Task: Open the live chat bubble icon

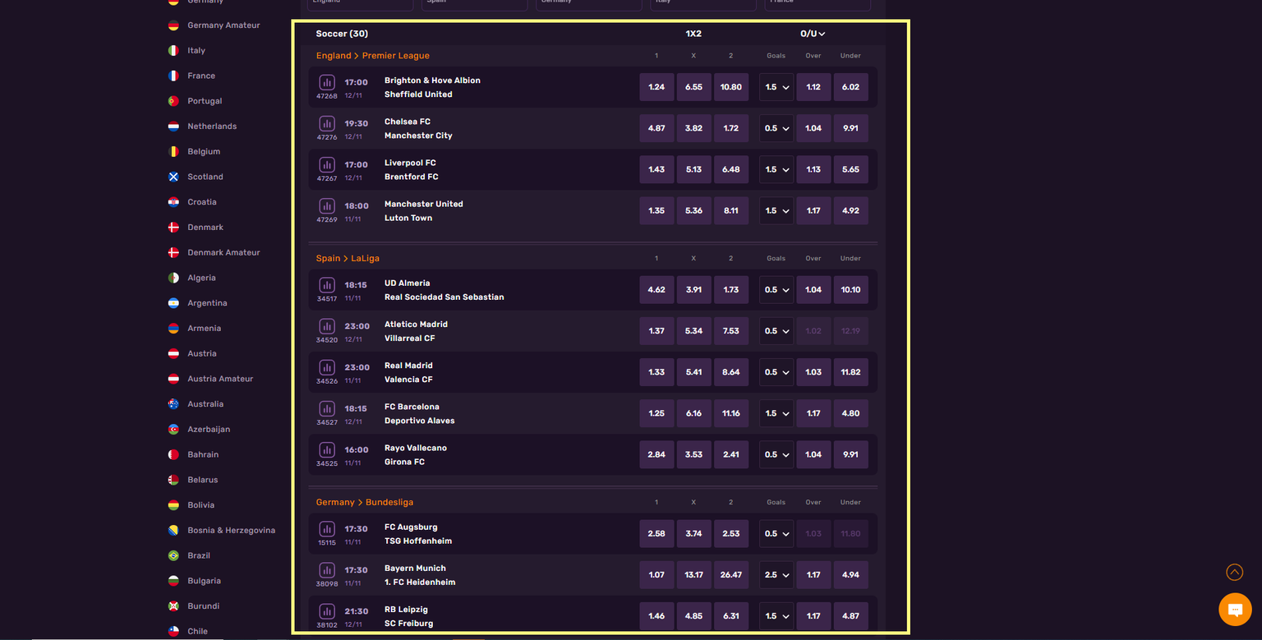Action: point(1234,610)
